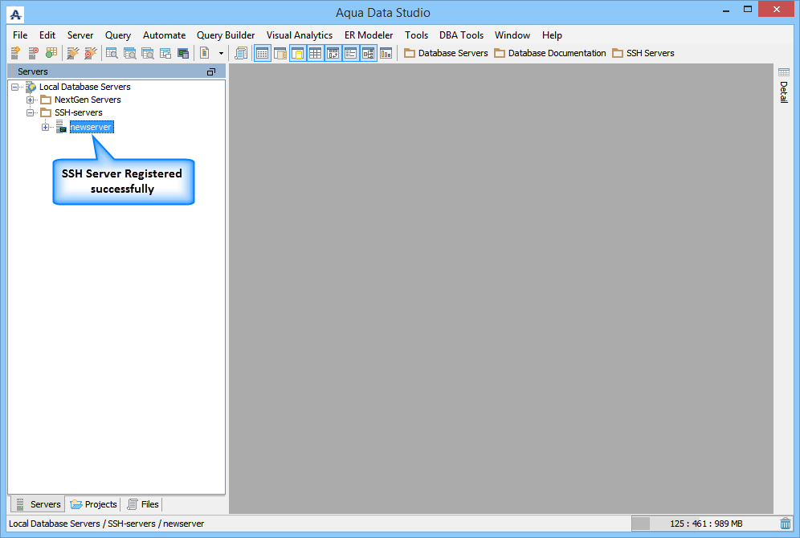This screenshot has height=538, width=800.
Task: Click the garbage collection trash icon
Action: coord(786,524)
